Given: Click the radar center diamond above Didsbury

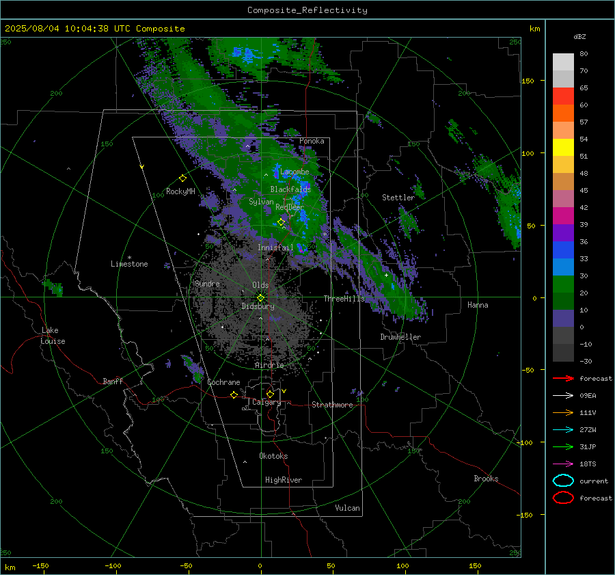Looking at the screenshot, I should click(260, 297).
